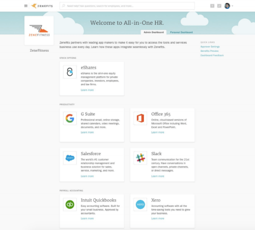Open the Dashboard Feedback quick link
This screenshot has height=230, width=255.
212,55
